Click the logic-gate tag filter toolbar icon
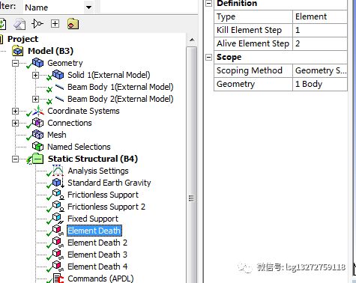Screen dimensions: 356x283 pyautogui.click(x=37, y=24)
